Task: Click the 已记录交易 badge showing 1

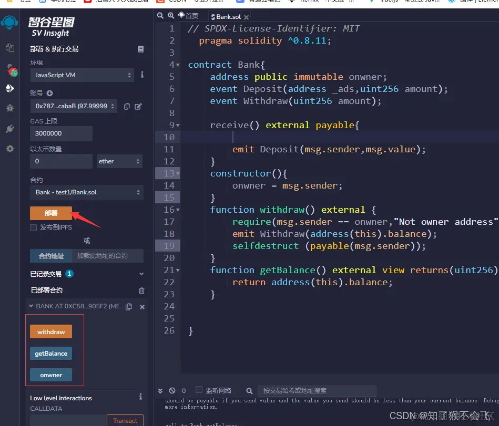Action: (x=69, y=273)
